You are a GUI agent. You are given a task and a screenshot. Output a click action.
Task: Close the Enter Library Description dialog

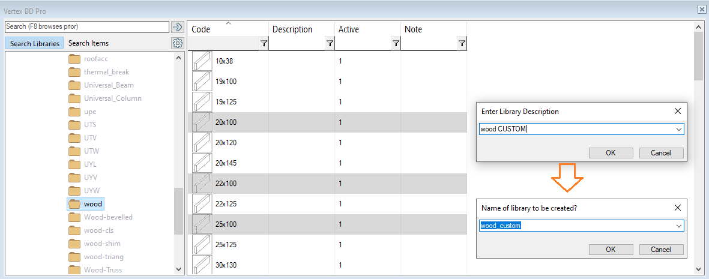click(677, 111)
